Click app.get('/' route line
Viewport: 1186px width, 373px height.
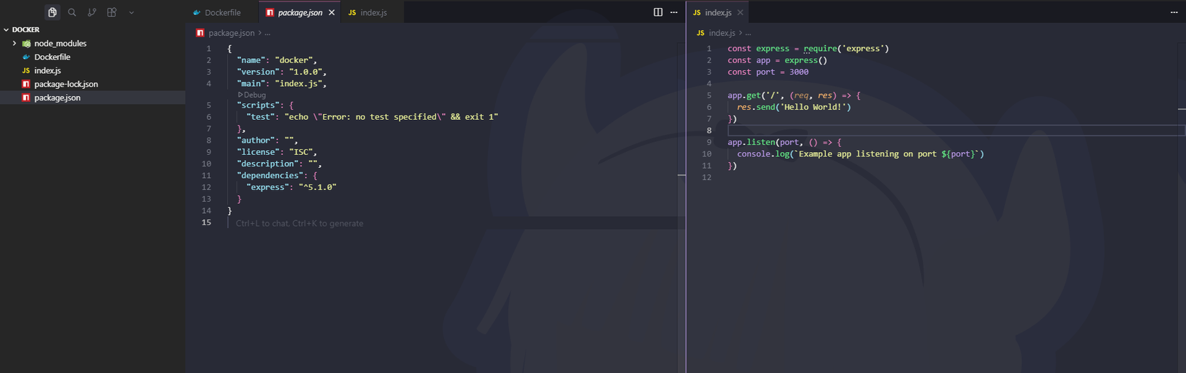click(x=794, y=95)
